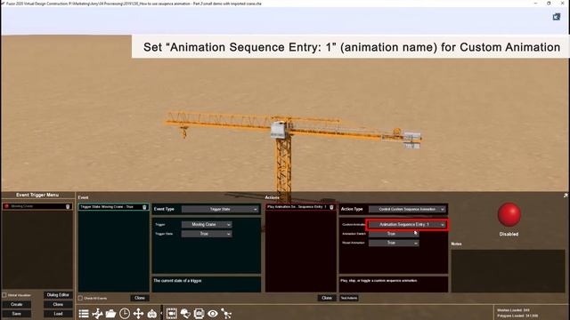This screenshot has width=570, height=320.
Task: Click the hard hat helmet toolbar icon
Action: point(185,314)
